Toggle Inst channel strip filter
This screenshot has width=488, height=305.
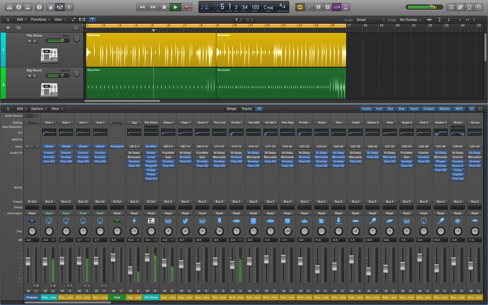click(x=379, y=108)
